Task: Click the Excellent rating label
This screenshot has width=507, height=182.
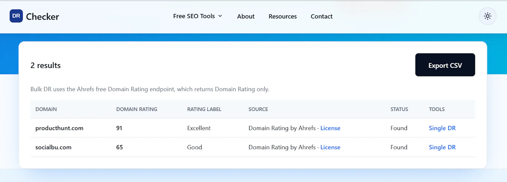Action: pyautogui.click(x=199, y=128)
